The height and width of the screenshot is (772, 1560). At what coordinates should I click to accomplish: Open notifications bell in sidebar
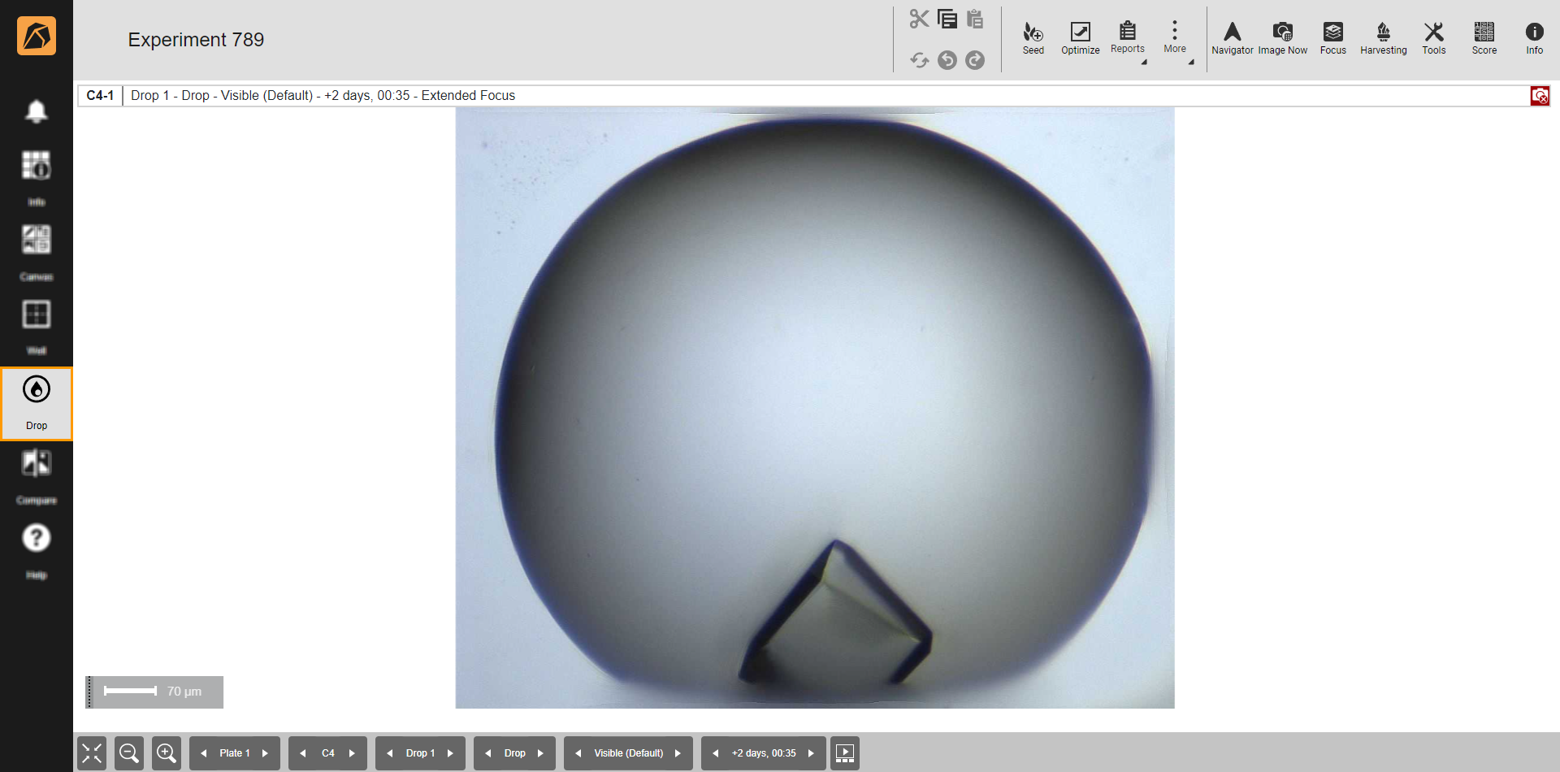click(x=36, y=111)
